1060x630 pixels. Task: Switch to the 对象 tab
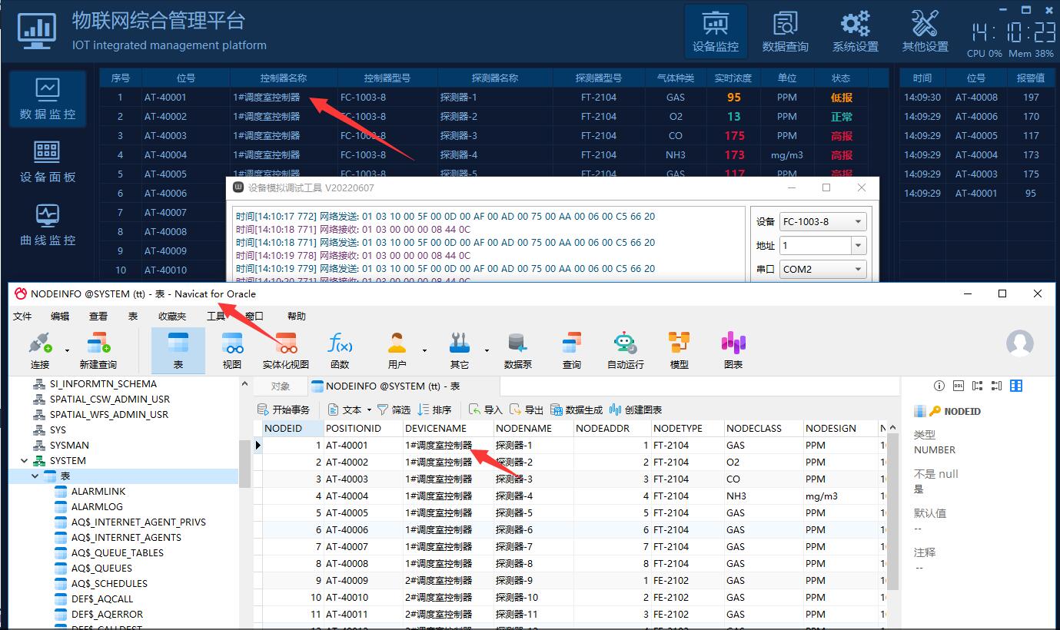tap(281, 386)
